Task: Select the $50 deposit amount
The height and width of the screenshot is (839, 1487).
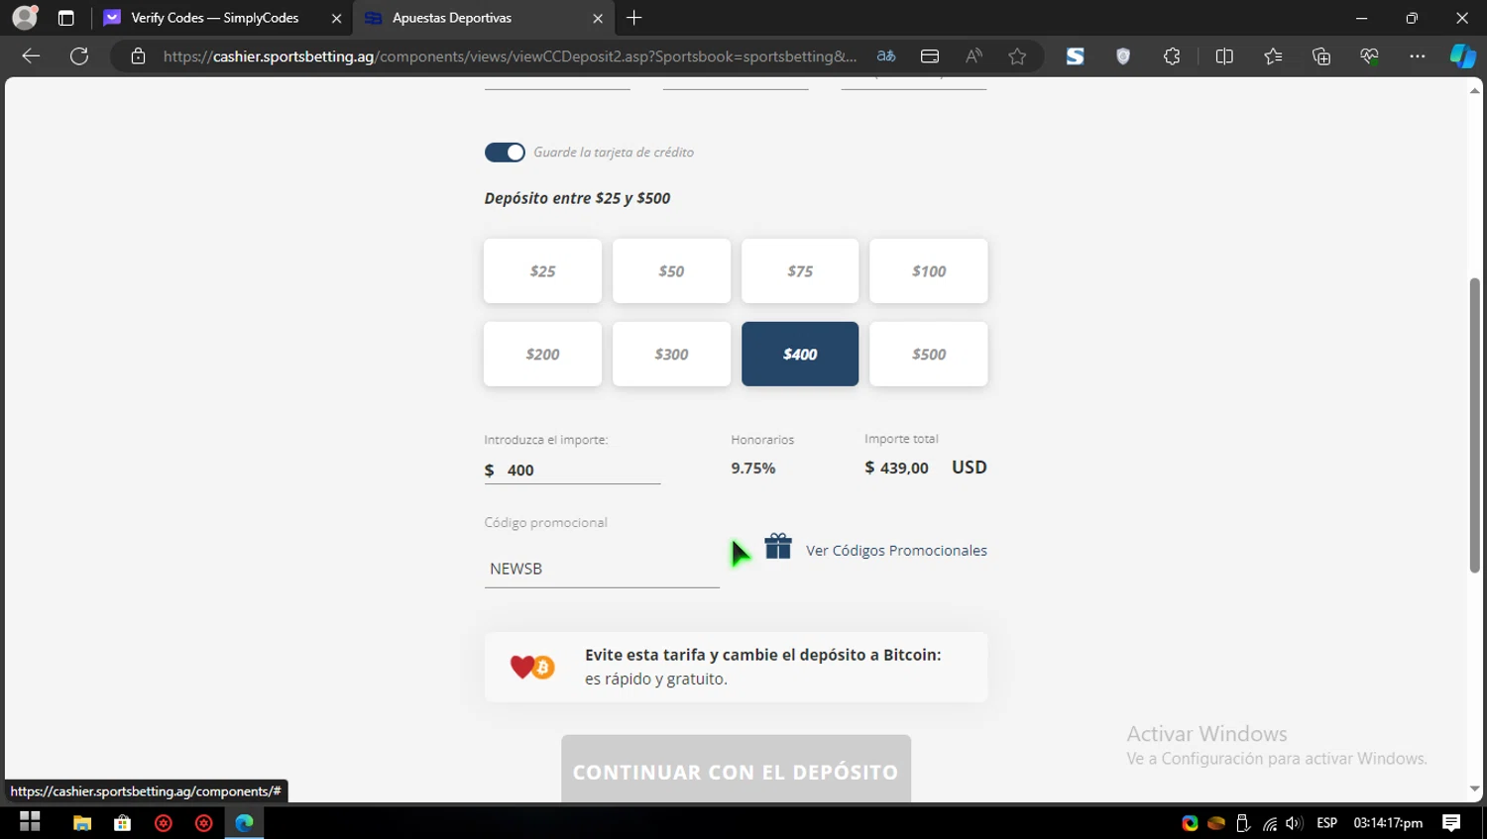Action: coord(671,270)
